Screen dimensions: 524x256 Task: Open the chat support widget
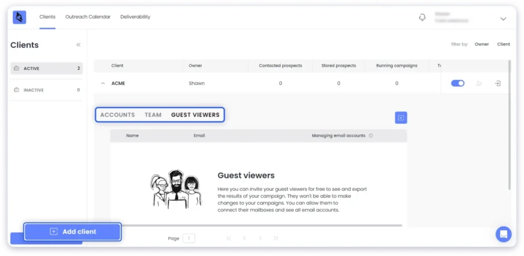(x=504, y=234)
